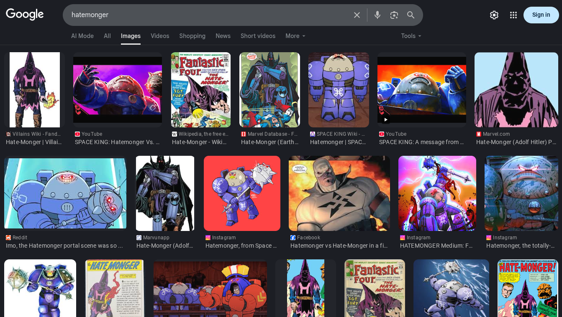Start voice search with the microphone icon
Screen dimensions: 562x317
coord(377,15)
